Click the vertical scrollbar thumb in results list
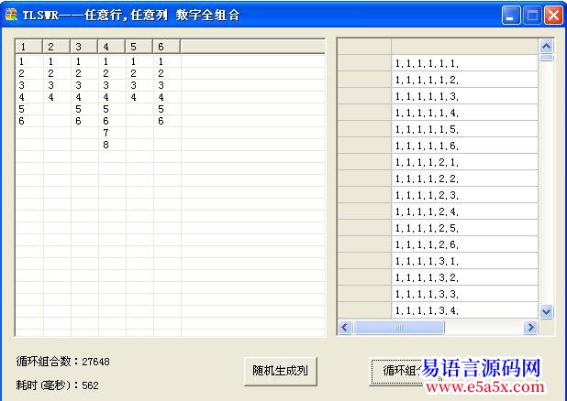The height and width of the screenshot is (401, 567). click(546, 58)
